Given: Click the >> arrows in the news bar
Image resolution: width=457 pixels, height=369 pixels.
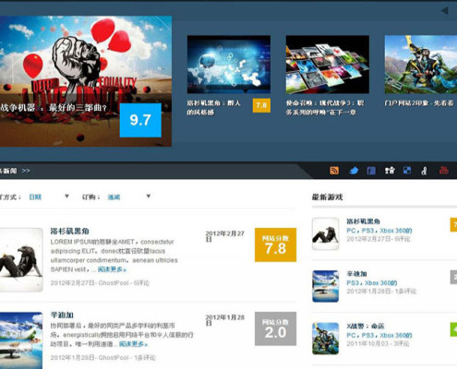Looking at the screenshot, I should [x=26, y=171].
